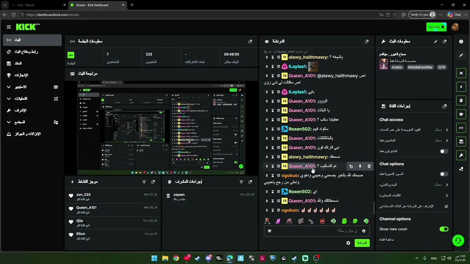Open AI chat moderation external link
This screenshot has height=264, width=470.
[x=446, y=206]
